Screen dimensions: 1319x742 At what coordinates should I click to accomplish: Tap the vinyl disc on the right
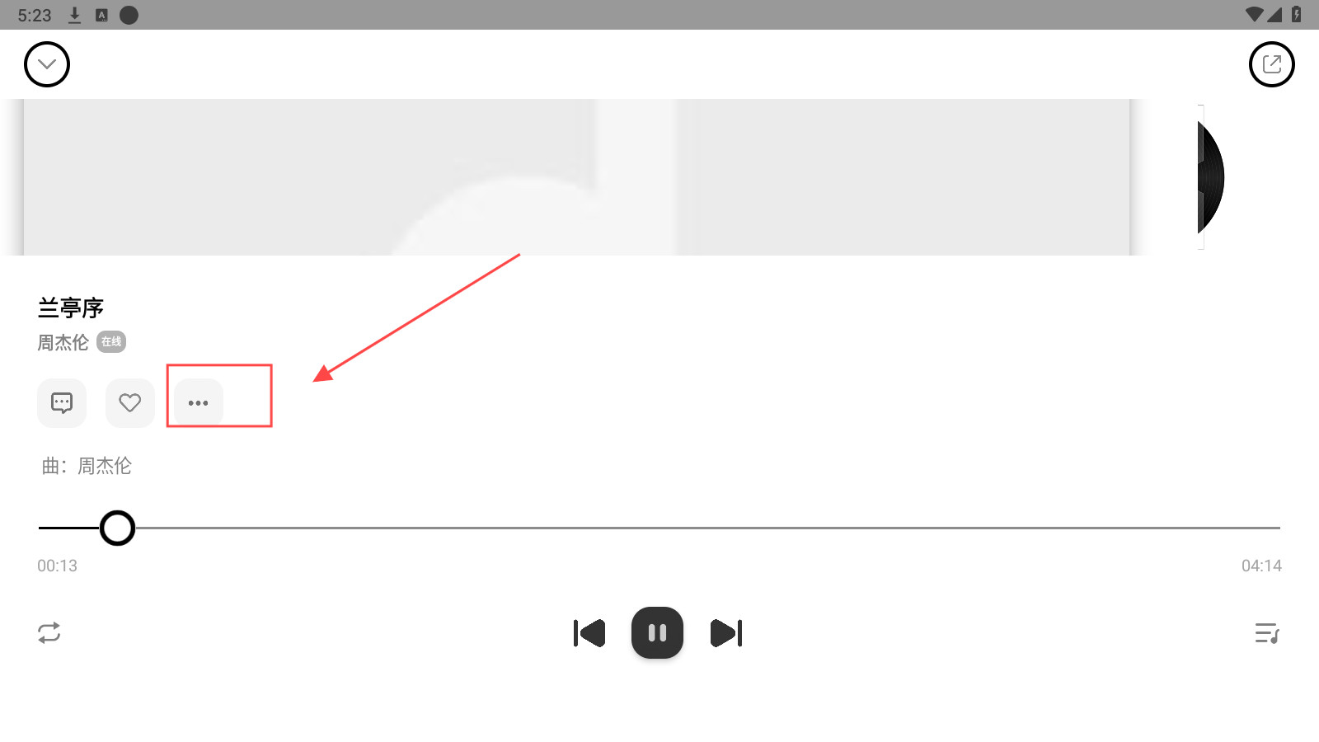(x=1210, y=177)
